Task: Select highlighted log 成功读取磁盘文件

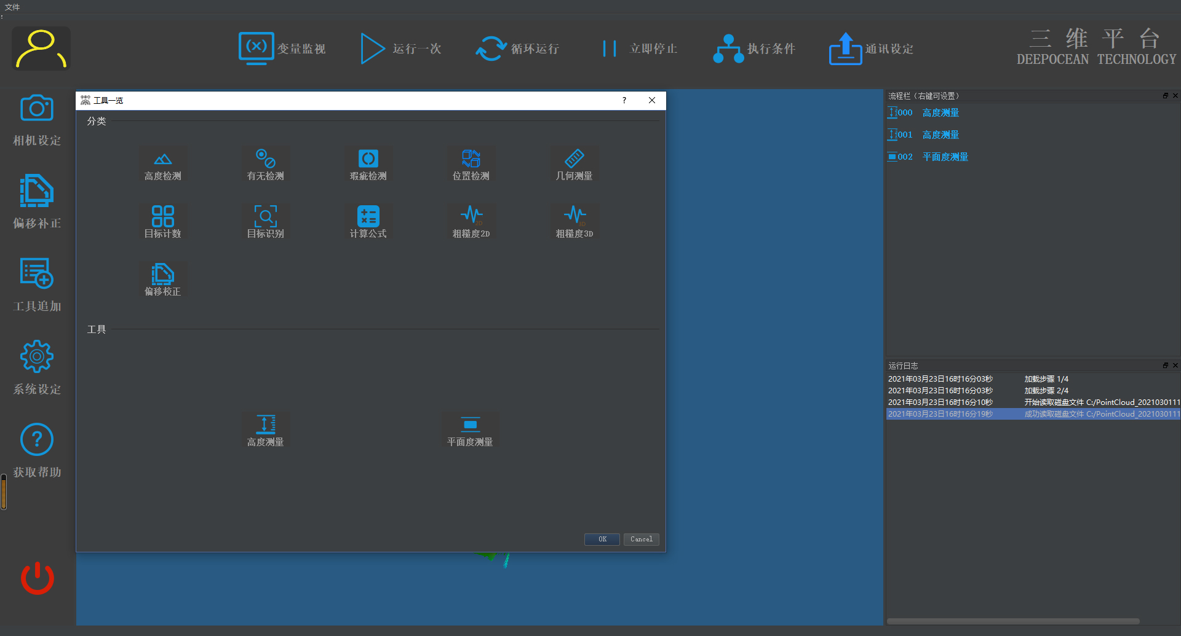Action: pos(1033,414)
